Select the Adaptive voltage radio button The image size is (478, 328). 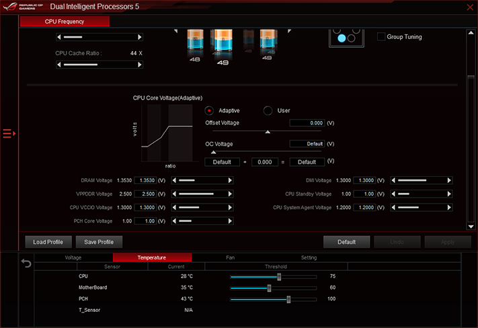209,111
